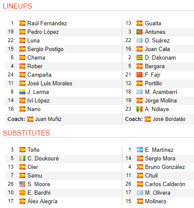Click Uruguay flag next to M. Arambarri
Screen dimensions: 194x208
tap(139, 92)
